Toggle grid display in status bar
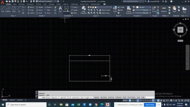Viewport: 190px width, 107px height. [x=130, y=100]
